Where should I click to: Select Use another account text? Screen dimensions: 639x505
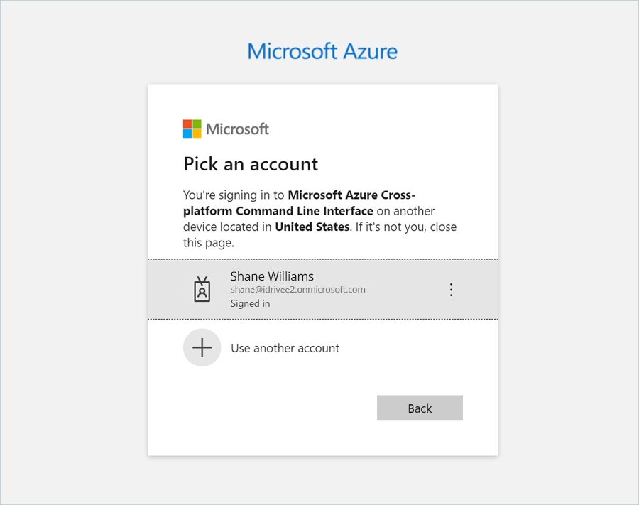click(x=285, y=348)
